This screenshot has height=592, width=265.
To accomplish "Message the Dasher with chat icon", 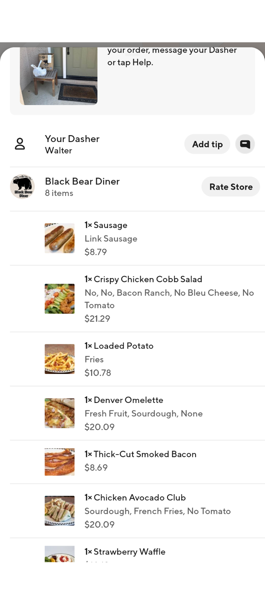I will (x=245, y=144).
